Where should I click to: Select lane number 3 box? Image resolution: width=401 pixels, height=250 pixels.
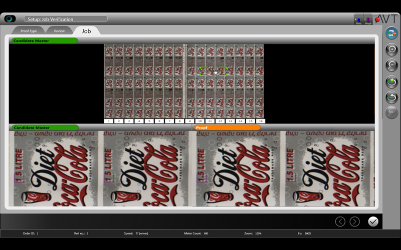(129, 121)
